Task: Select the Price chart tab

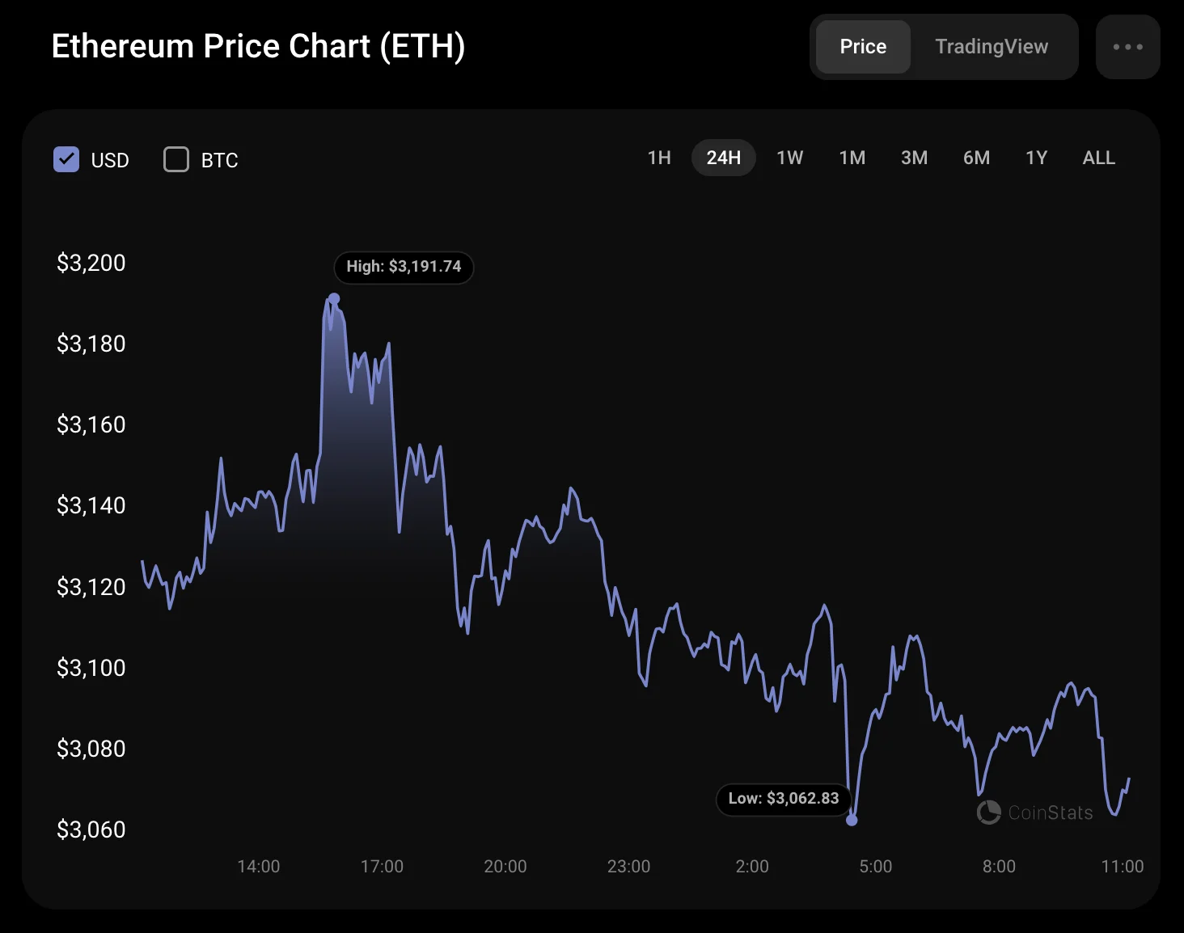Action: click(863, 47)
